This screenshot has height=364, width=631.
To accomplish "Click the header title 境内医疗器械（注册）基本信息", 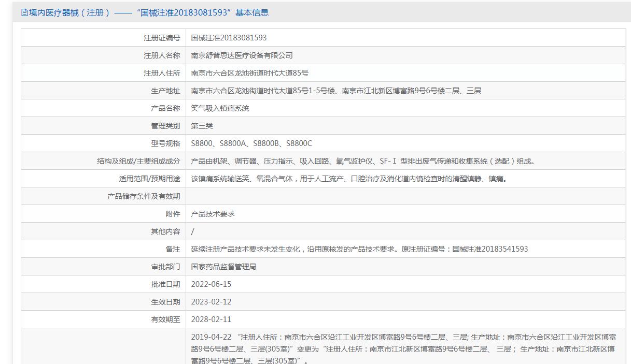I will 149,12.
